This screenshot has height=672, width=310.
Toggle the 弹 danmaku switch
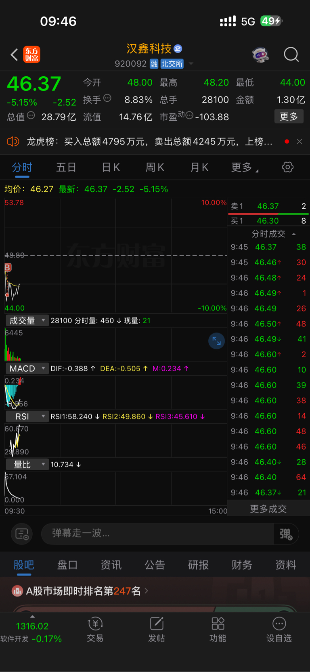286,534
